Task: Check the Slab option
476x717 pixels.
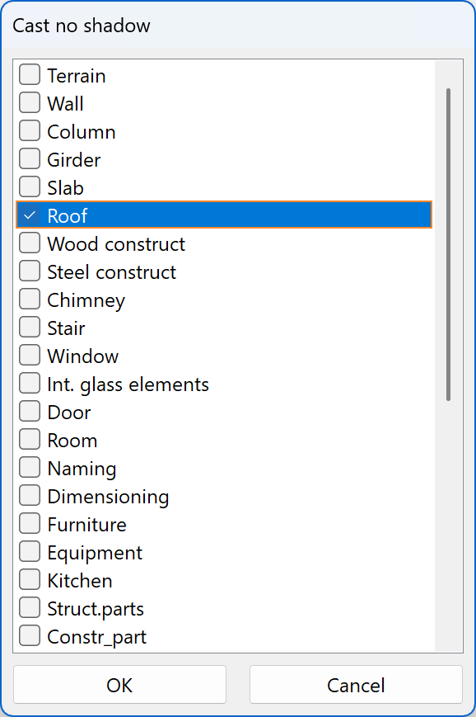Action: (x=29, y=186)
